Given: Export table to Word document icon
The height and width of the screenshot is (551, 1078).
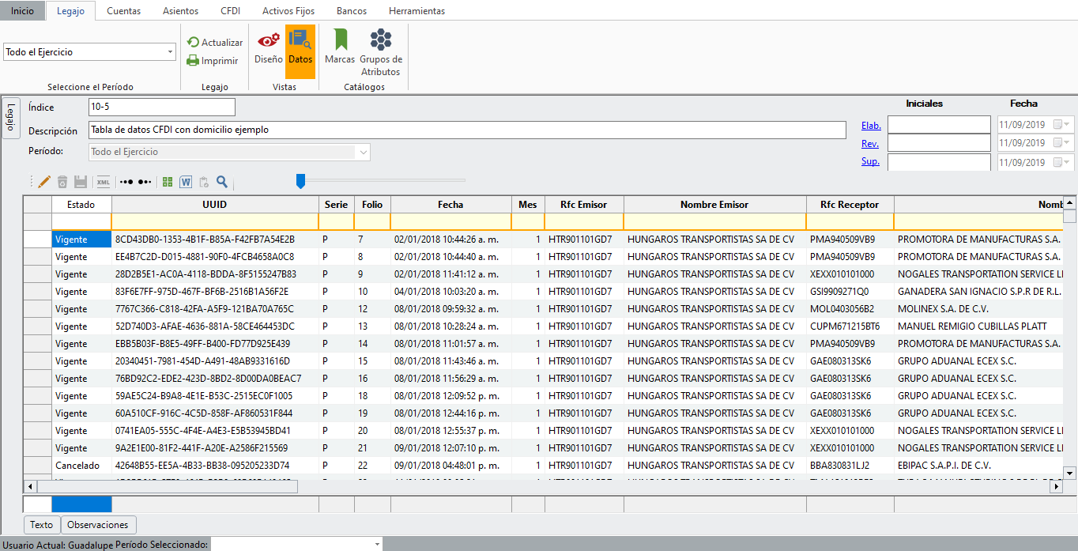Looking at the screenshot, I should point(186,182).
